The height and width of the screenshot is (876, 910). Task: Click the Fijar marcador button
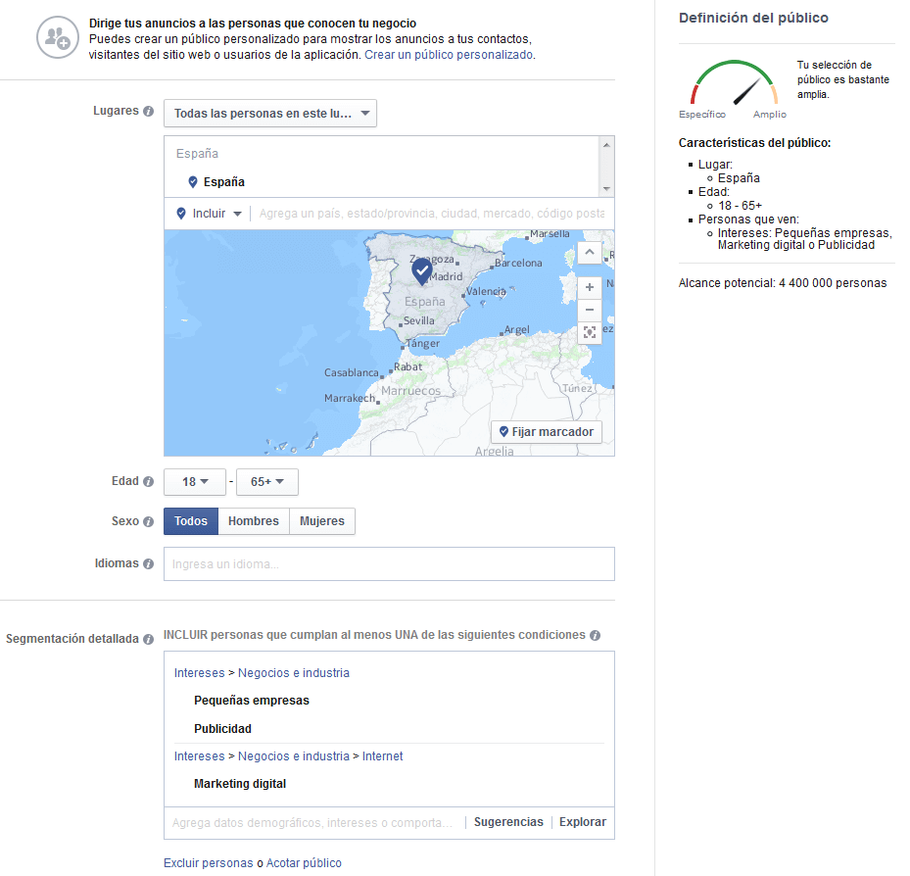[x=547, y=432]
